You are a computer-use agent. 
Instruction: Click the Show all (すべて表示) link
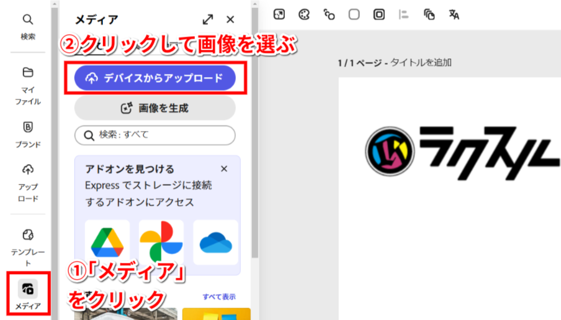218,296
